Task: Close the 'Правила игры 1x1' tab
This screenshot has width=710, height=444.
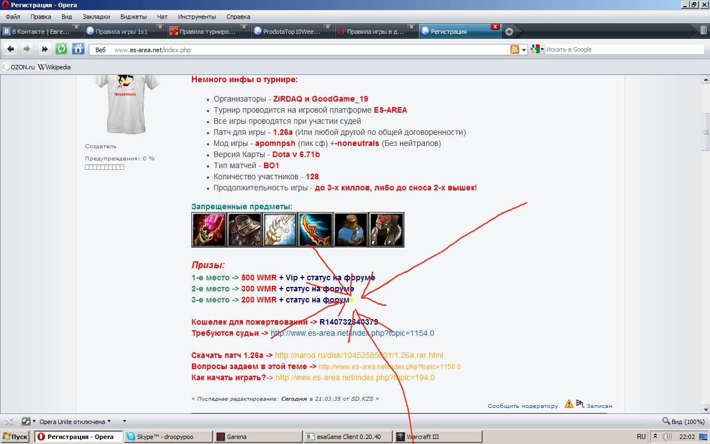Action: click(x=160, y=27)
